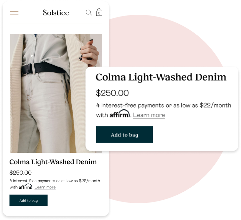The height and width of the screenshot is (220, 241).
Task: Click Affirm logo under mobile product price
Action: pyautogui.click(x=26, y=186)
